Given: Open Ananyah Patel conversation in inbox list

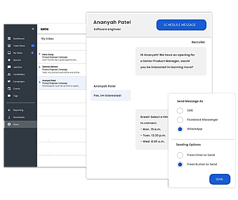Looking at the screenshot, I should (x=62, y=83).
